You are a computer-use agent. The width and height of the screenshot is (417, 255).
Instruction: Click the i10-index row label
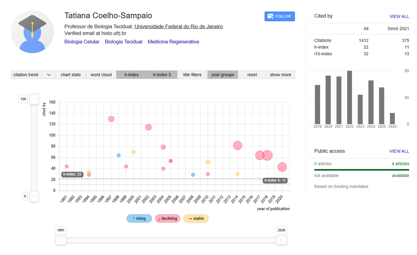point(323,54)
